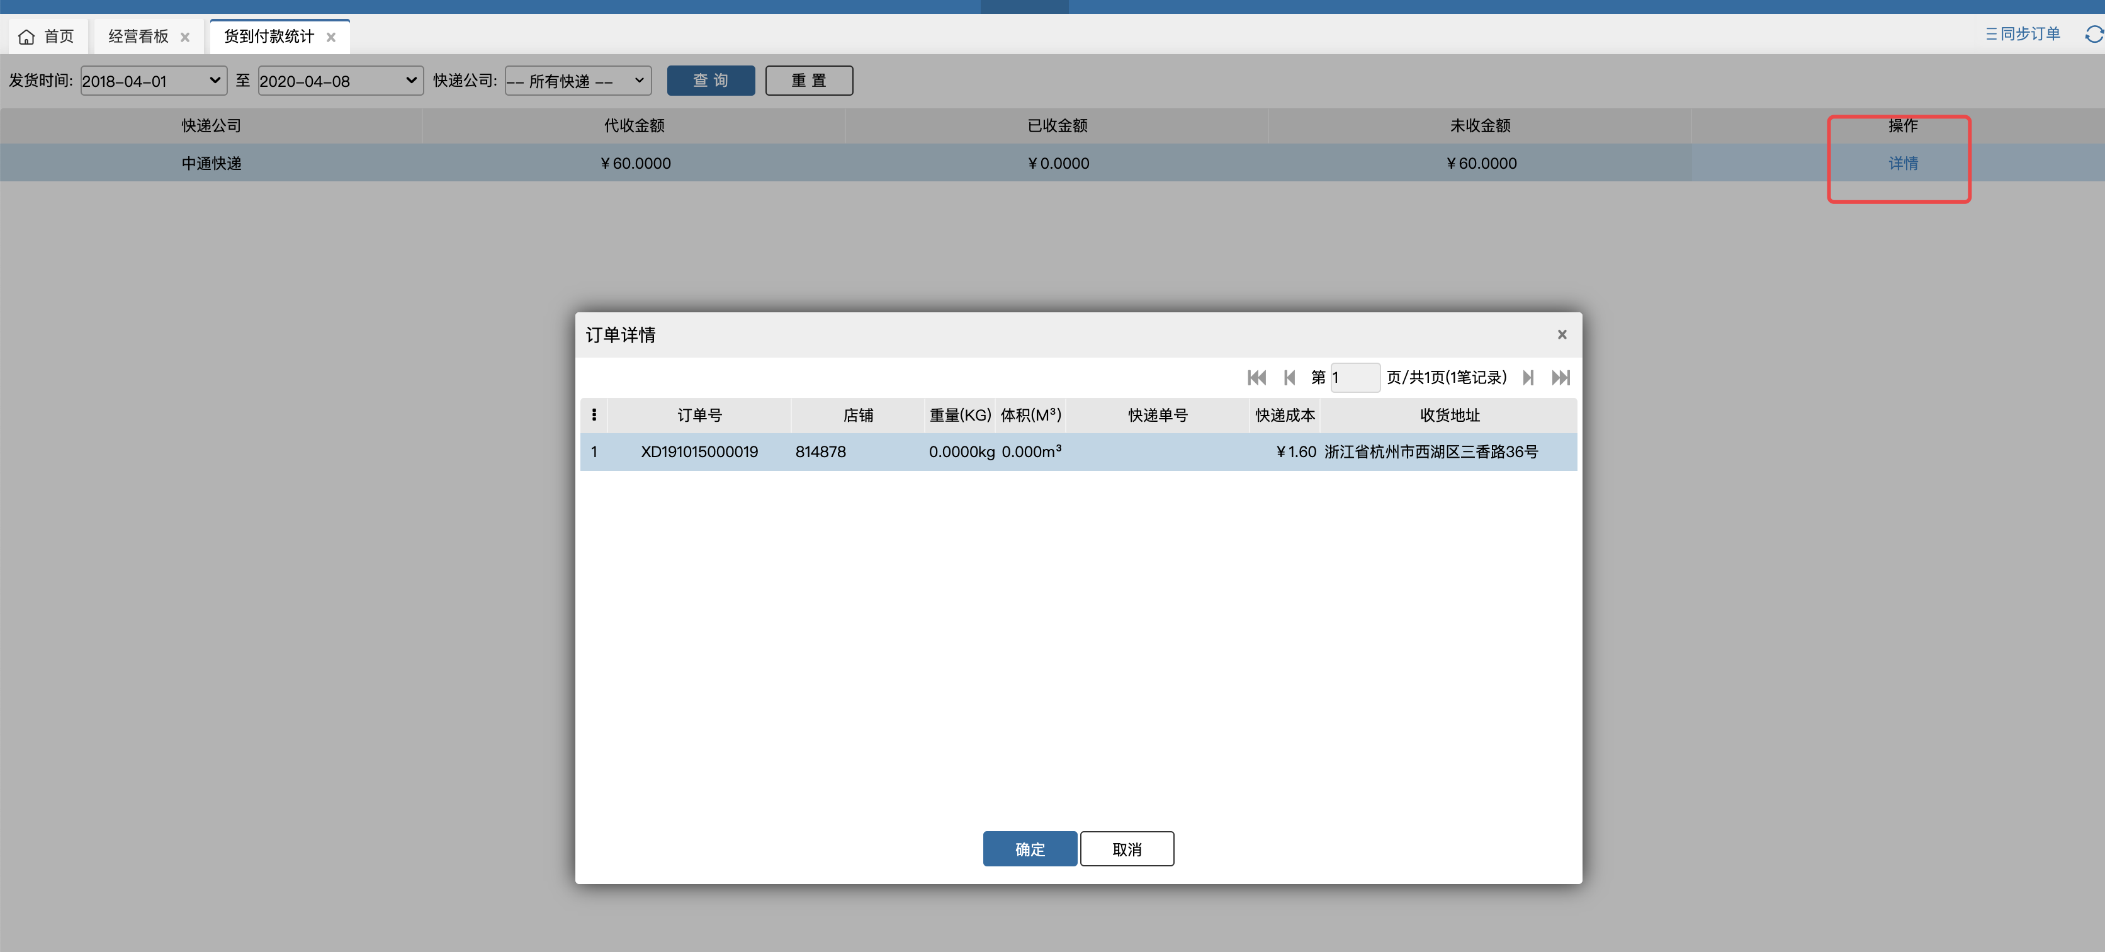Image resolution: width=2105 pixels, height=952 pixels.
Task: Open the end date 2020-04-08 dropdown
Action: click(x=341, y=81)
